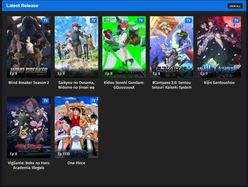Click the Wind Breaker Season 2 title link
This screenshot has width=248, height=187.
pyautogui.click(x=29, y=83)
